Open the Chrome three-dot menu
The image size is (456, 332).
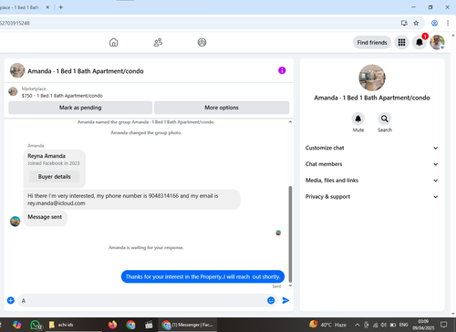point(448,23)
